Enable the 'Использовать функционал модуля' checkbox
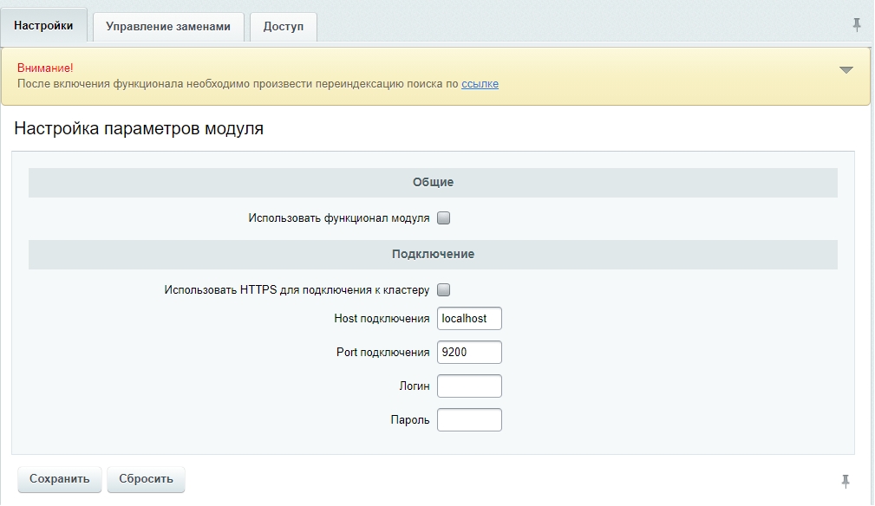The height and width of the screenshot is (506, 875). (444, 218)
